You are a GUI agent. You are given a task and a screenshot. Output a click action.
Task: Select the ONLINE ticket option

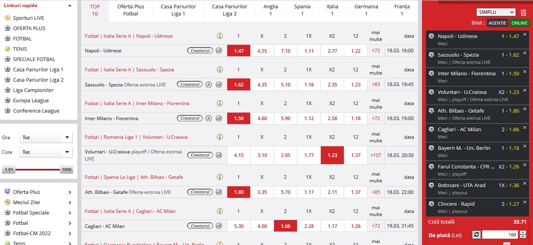pyautogui.click(x=519, y=23)
